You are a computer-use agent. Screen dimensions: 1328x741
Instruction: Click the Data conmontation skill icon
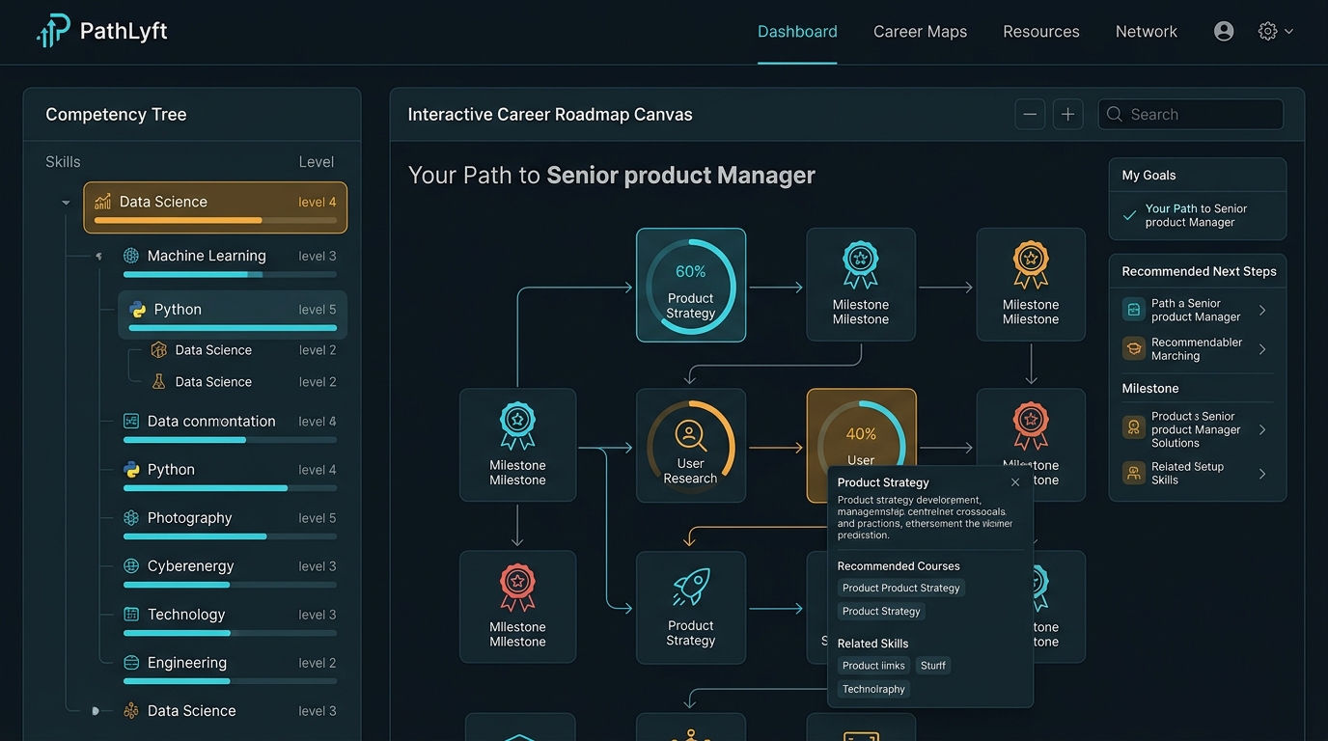click(x=131, y=422)
